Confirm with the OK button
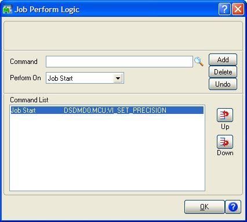 (x=205, y=207)
